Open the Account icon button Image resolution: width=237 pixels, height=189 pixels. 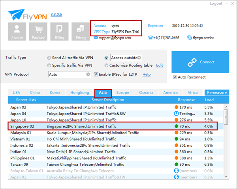[17, 32]
